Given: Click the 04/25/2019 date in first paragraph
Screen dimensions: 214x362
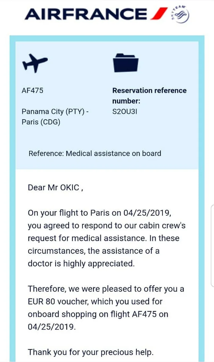Looking at the screenshot, I should 147,213.
